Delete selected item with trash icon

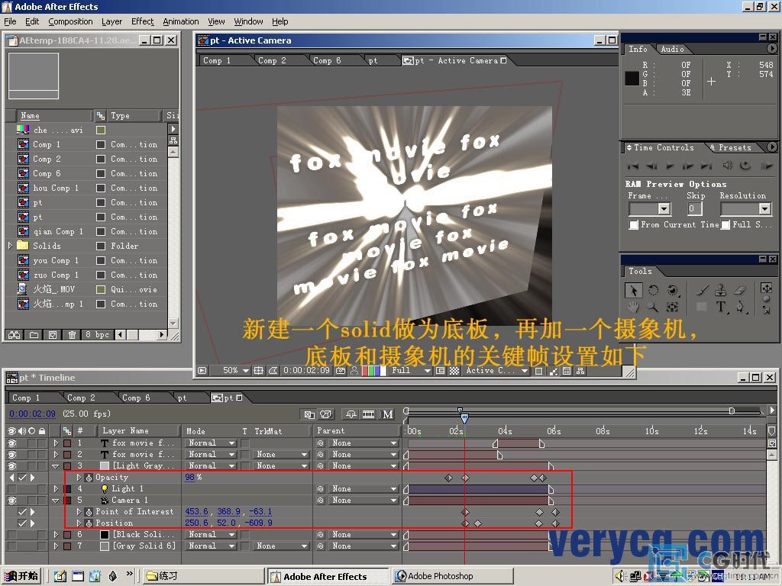tap(72, 335)
